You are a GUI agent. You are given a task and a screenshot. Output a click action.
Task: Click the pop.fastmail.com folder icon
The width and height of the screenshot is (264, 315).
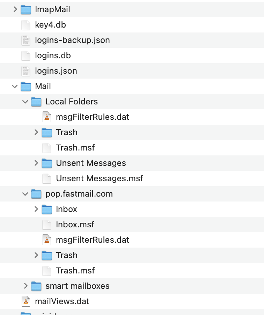pyautogui.click(x=36, y=194)
